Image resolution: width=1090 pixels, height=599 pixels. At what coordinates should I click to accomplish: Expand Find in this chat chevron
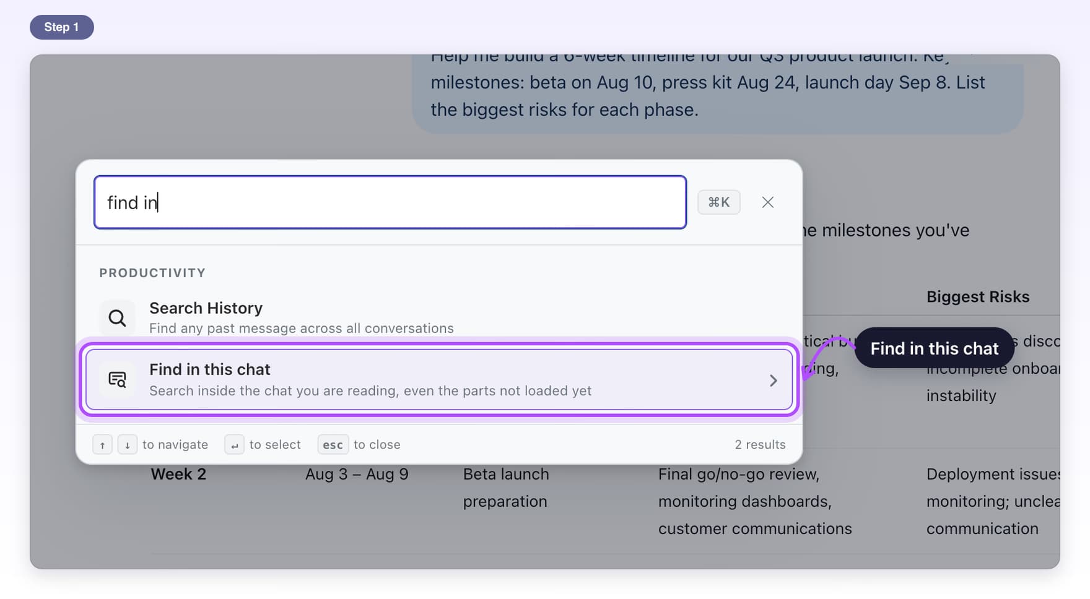pyautogui.click(x=773, y=381)
